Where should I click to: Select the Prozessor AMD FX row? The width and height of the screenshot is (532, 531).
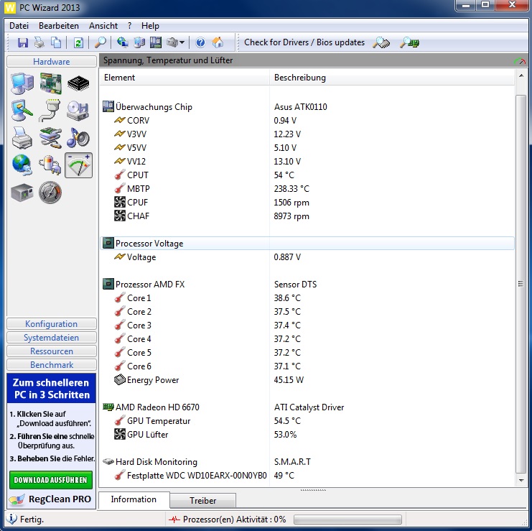pos(307,284)
